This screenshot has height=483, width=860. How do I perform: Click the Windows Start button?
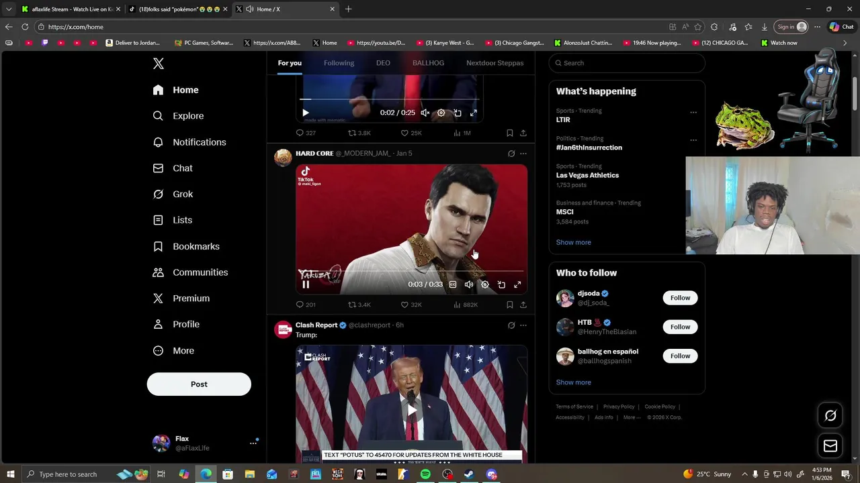(11, 474)
